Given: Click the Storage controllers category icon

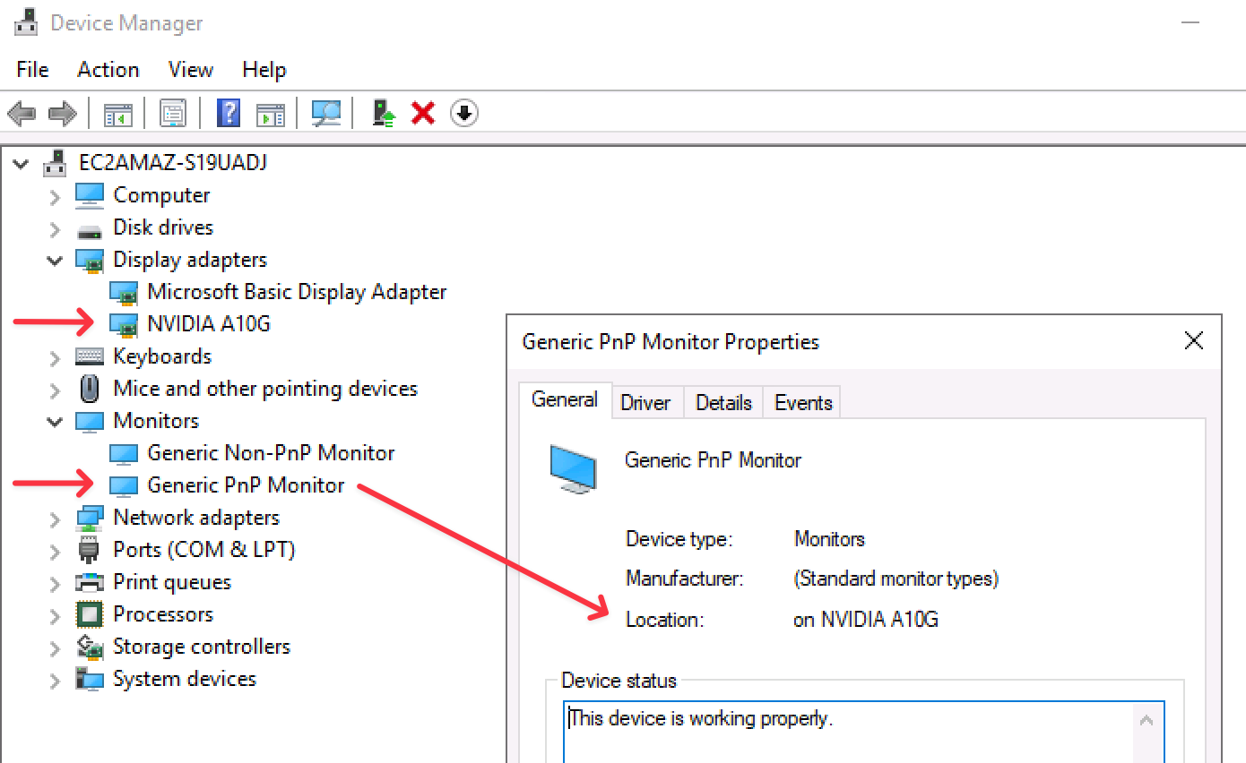Looking at the screenshot, I should point(90,647).
